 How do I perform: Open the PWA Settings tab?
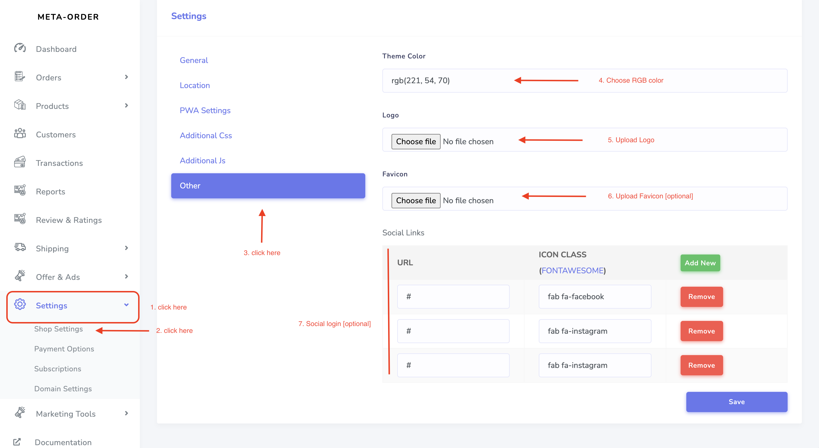tap(205, 111)
